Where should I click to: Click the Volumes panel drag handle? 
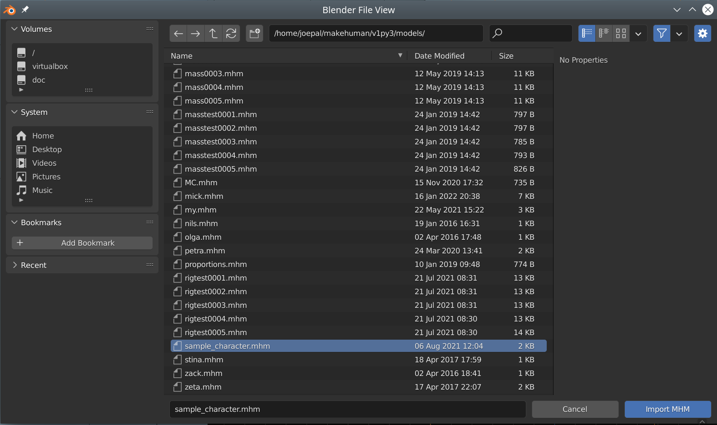click(x=150, y=29)
